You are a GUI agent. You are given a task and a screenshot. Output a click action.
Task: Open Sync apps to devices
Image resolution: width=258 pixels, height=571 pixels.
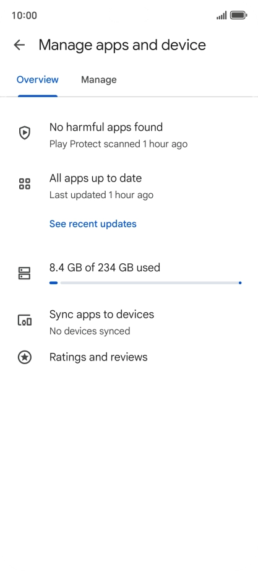coord(129,322)
